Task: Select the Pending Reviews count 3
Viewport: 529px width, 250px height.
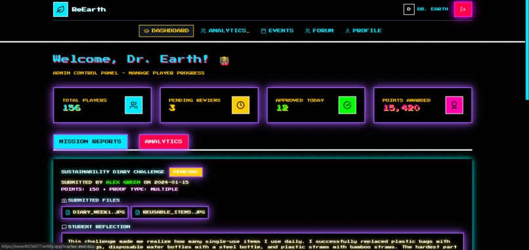Action: click(x=172, y=108)
